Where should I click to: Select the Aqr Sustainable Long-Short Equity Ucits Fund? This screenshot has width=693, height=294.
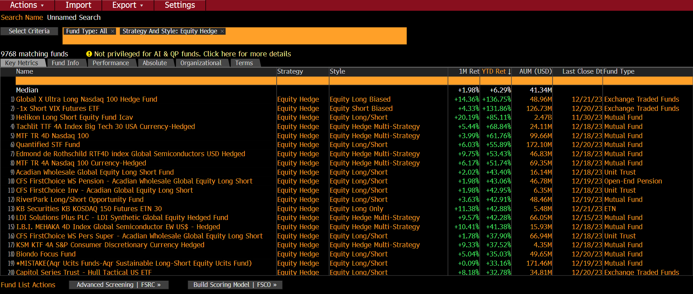134,264
